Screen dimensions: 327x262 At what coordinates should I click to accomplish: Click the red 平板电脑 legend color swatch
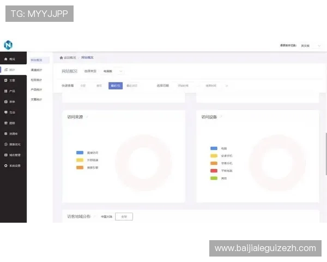tap(214, 171)
